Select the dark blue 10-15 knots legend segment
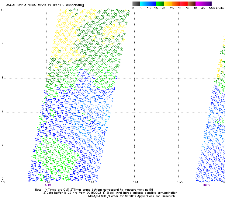This screenshot has height=198, width=225. 152,4
